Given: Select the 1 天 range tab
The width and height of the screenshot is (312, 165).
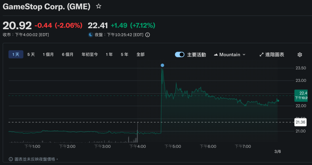Looking at the screenshot, I should tap(16, 54).
